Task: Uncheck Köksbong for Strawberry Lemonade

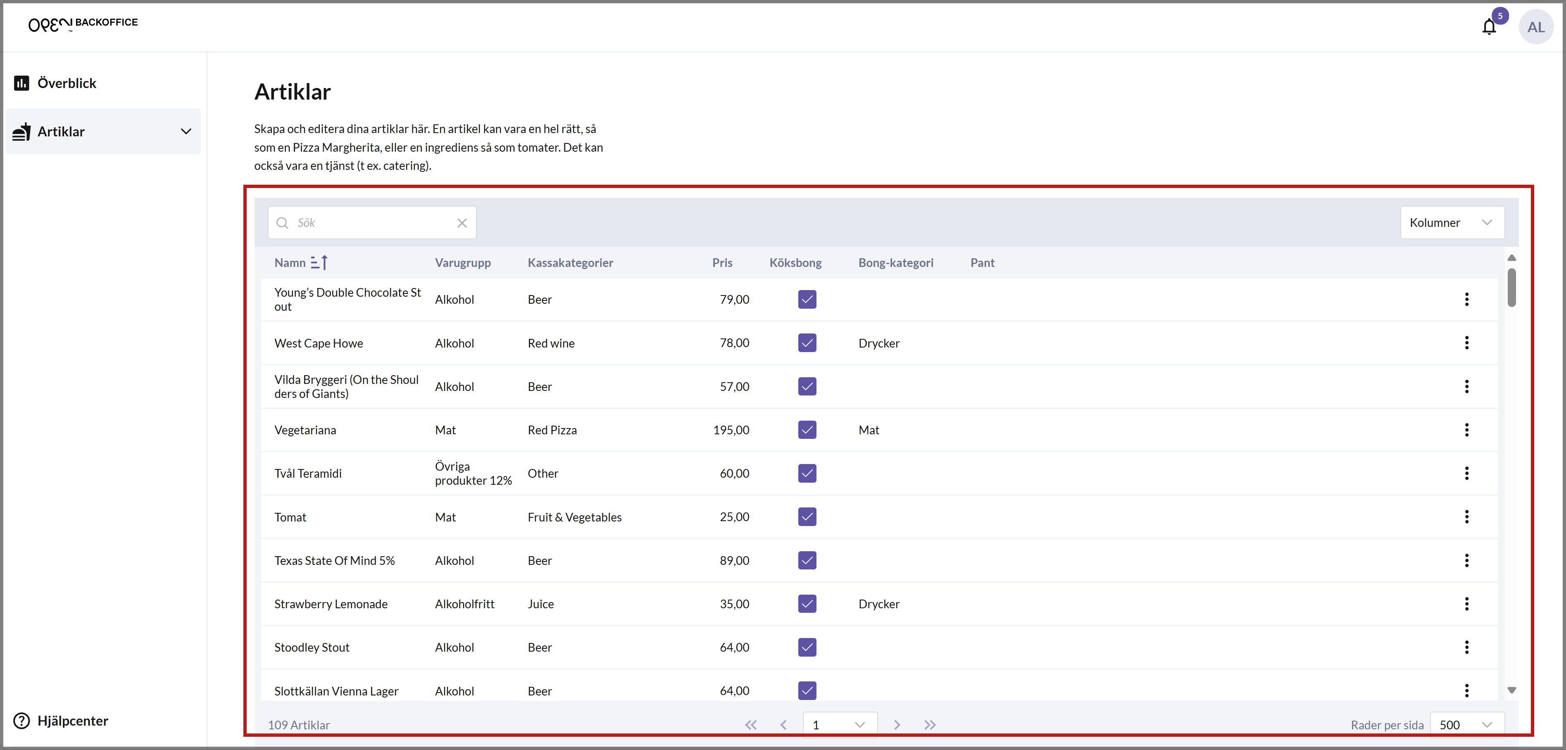Action: tap(807, 604)
